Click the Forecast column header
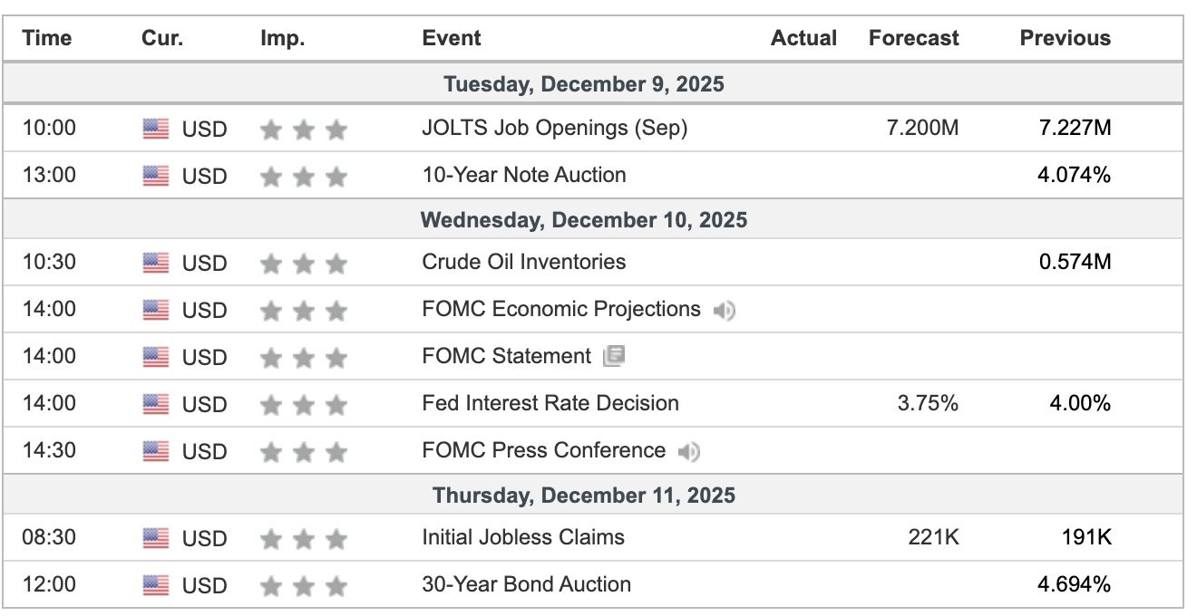This screenshot has height=616, width=1197. pyautogui.click(x=913, y=38)
